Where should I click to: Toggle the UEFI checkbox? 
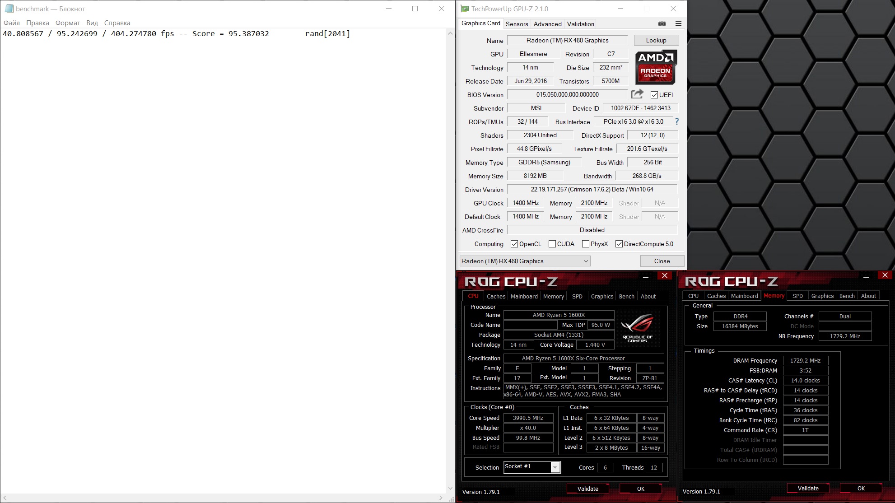[x=654, y=95]
